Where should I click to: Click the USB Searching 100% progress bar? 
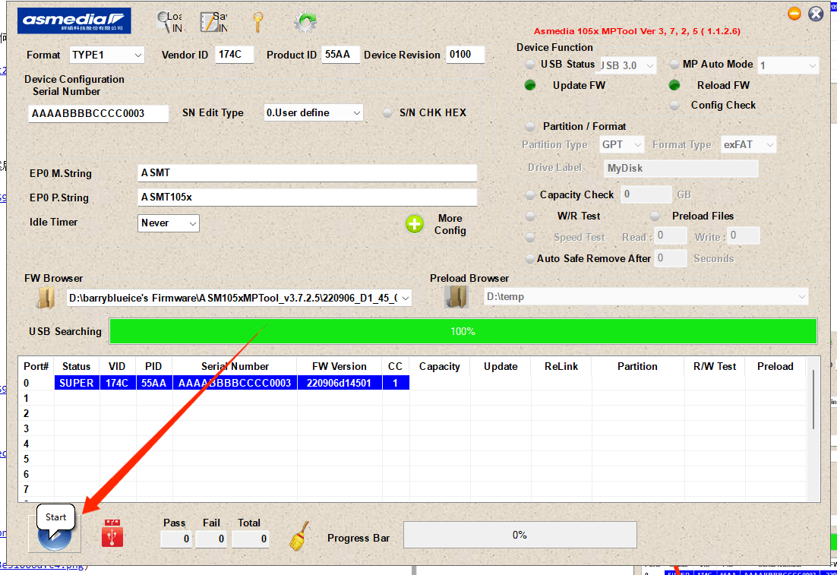[x=463, y=331]
